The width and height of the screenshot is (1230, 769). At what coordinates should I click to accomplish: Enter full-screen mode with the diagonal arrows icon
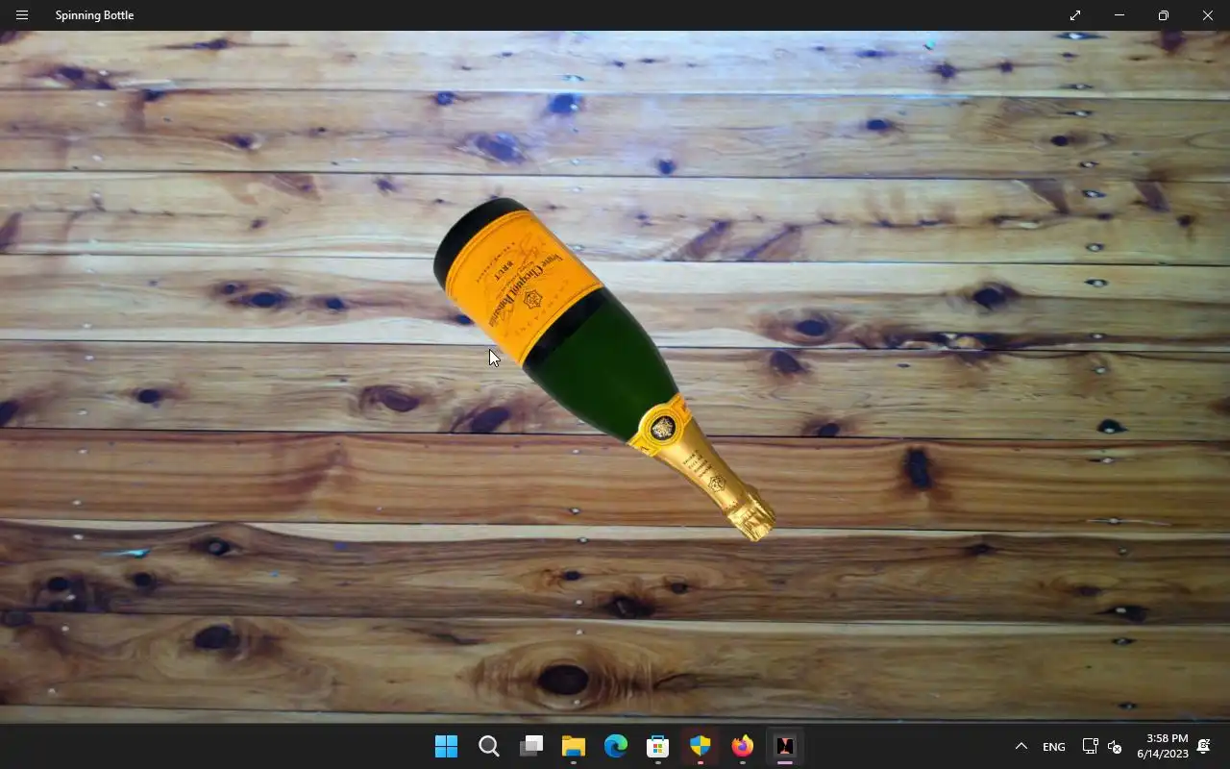(x=1075, y=15)
